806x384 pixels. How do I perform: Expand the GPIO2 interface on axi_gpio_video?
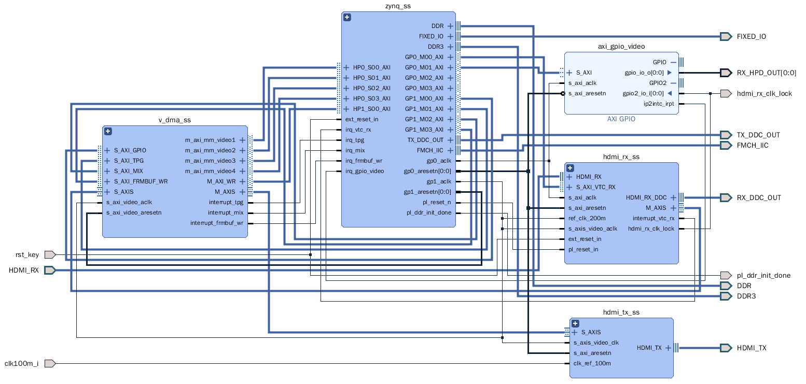[x=673, y=83]
